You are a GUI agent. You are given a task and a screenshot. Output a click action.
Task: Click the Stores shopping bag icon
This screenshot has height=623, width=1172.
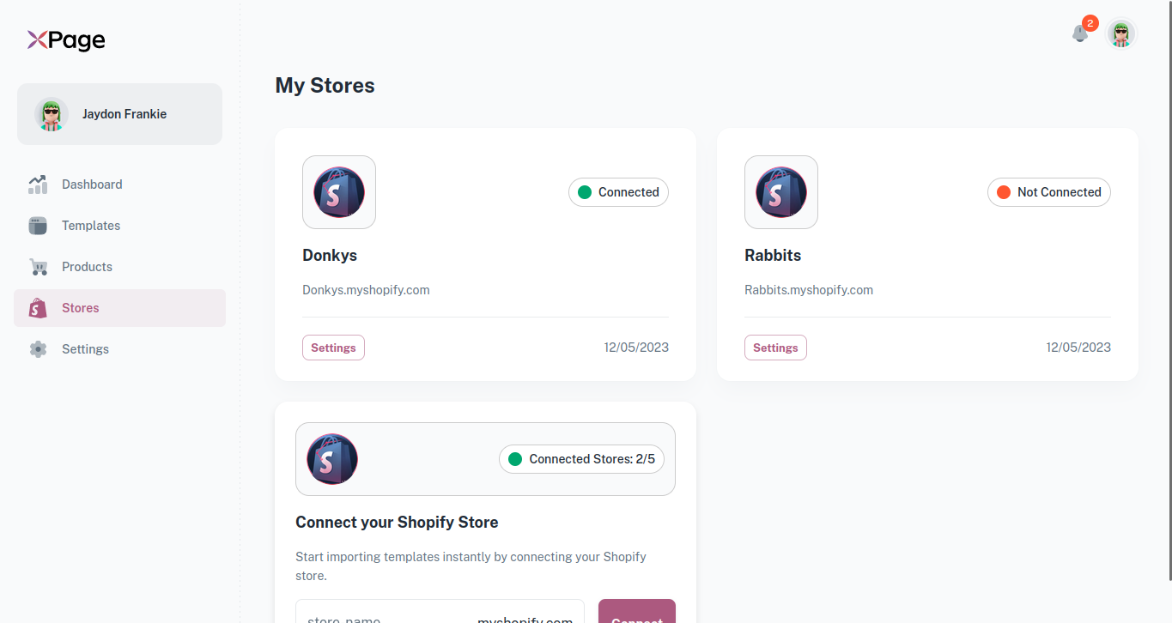click(x=38, y=307)
